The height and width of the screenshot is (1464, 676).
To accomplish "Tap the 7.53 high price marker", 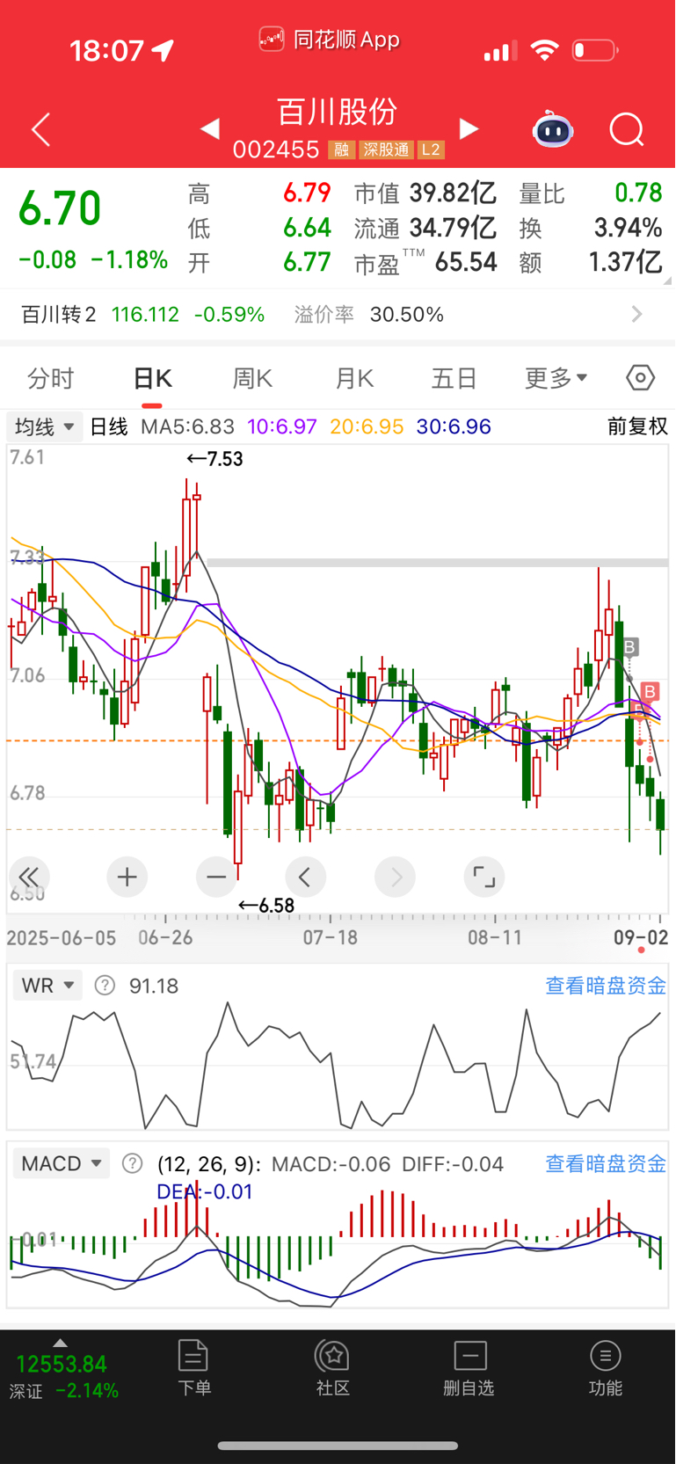I will 214,459.
